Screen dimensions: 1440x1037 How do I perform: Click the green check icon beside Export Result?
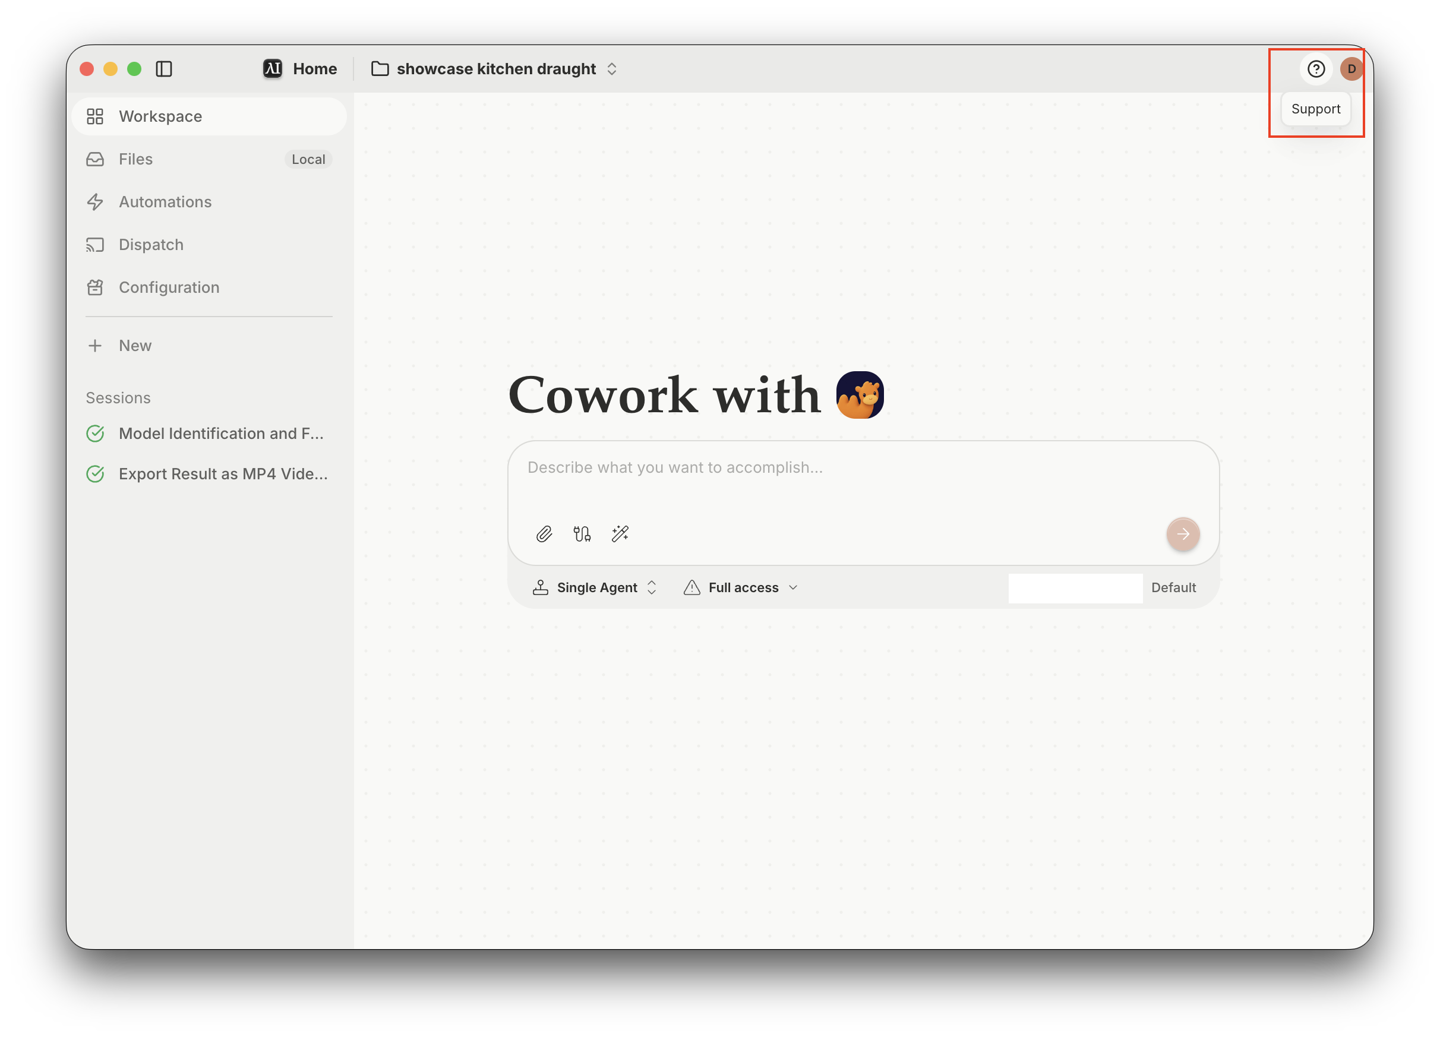95,474
